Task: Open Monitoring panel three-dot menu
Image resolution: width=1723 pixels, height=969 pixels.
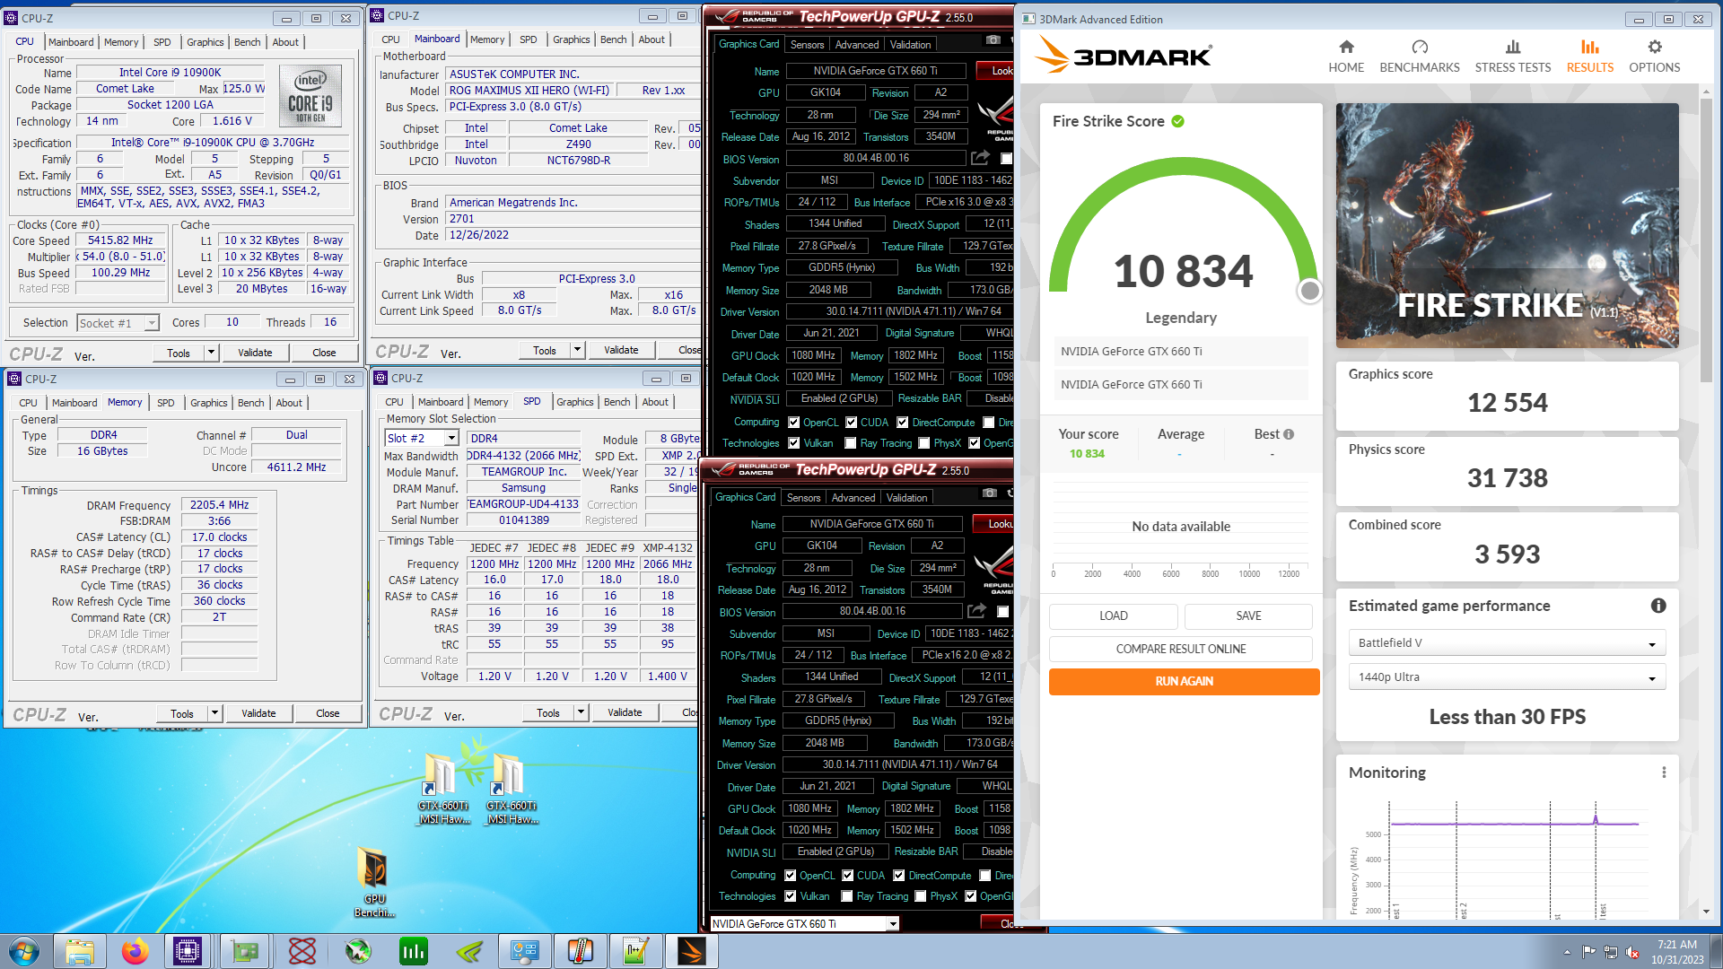Action: [x=1664, y=773]
